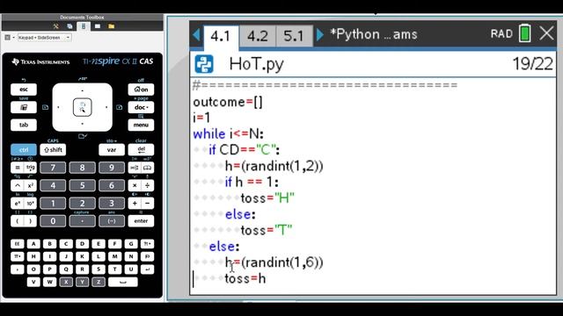
Task: Click the enter key on keypad
Action: pyautogui.click(x=141, y=221)
